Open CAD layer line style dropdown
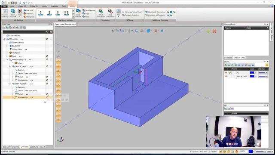The width and height of the screenshot is (275, 155). (267, 73)
